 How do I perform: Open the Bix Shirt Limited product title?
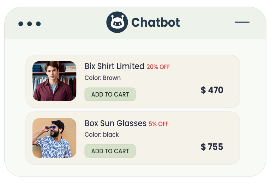click(114, 66)
